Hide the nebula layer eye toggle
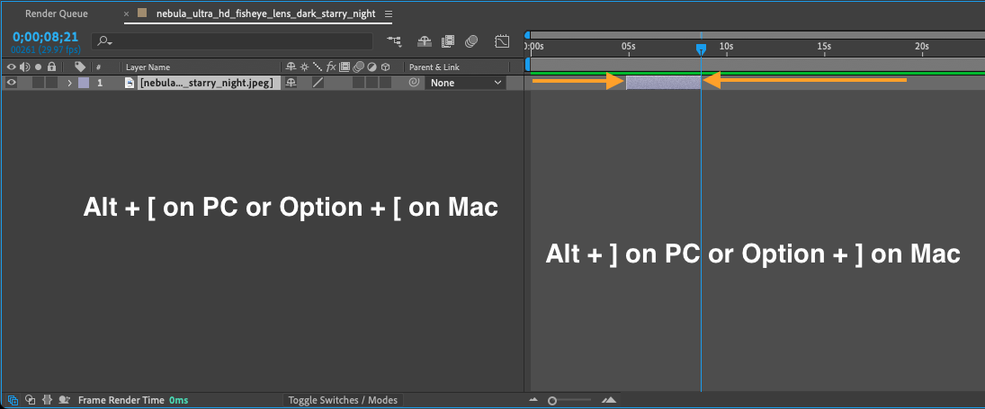The height and width of the screenshot is (409, 985). [12, 82]
